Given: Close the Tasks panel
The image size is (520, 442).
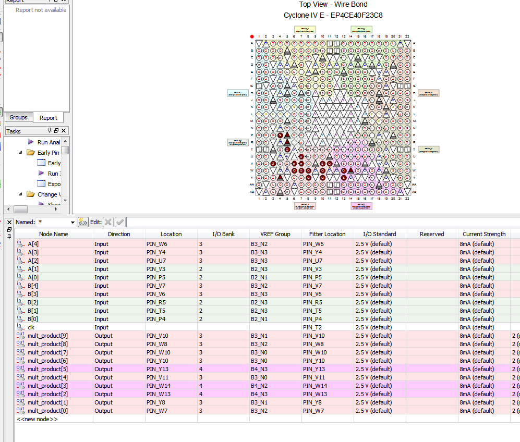Looking at the screenshot, I should pos(64,131).
